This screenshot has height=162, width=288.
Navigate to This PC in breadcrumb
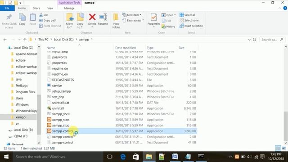[x=43, y=40]
